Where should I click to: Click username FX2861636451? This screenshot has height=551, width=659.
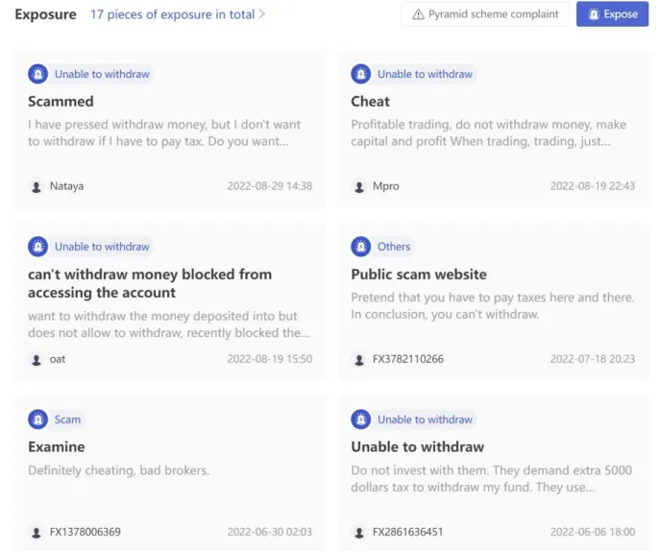407,532
